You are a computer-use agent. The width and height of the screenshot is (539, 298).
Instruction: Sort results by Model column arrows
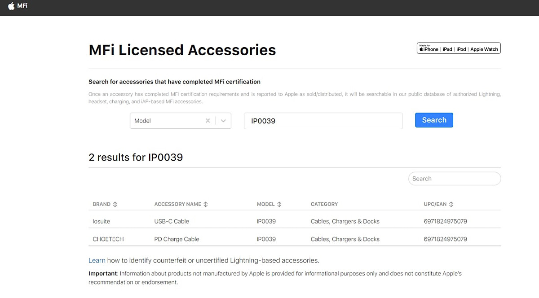[x=279, y=204]
